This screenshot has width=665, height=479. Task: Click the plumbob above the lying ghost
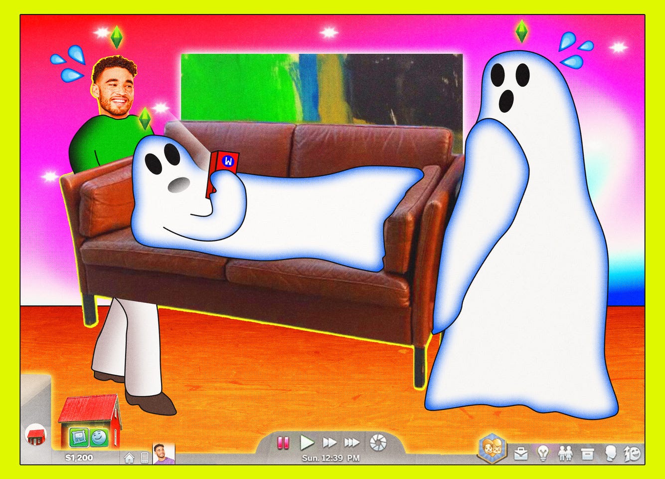145,118
